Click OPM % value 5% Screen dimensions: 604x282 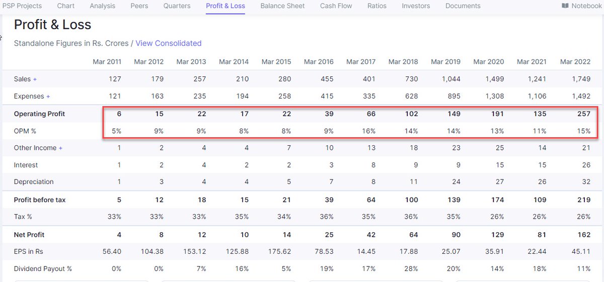(116, 131)
